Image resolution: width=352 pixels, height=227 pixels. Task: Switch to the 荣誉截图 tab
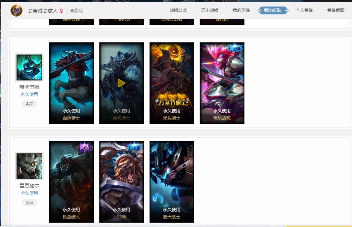pos(336,10)
